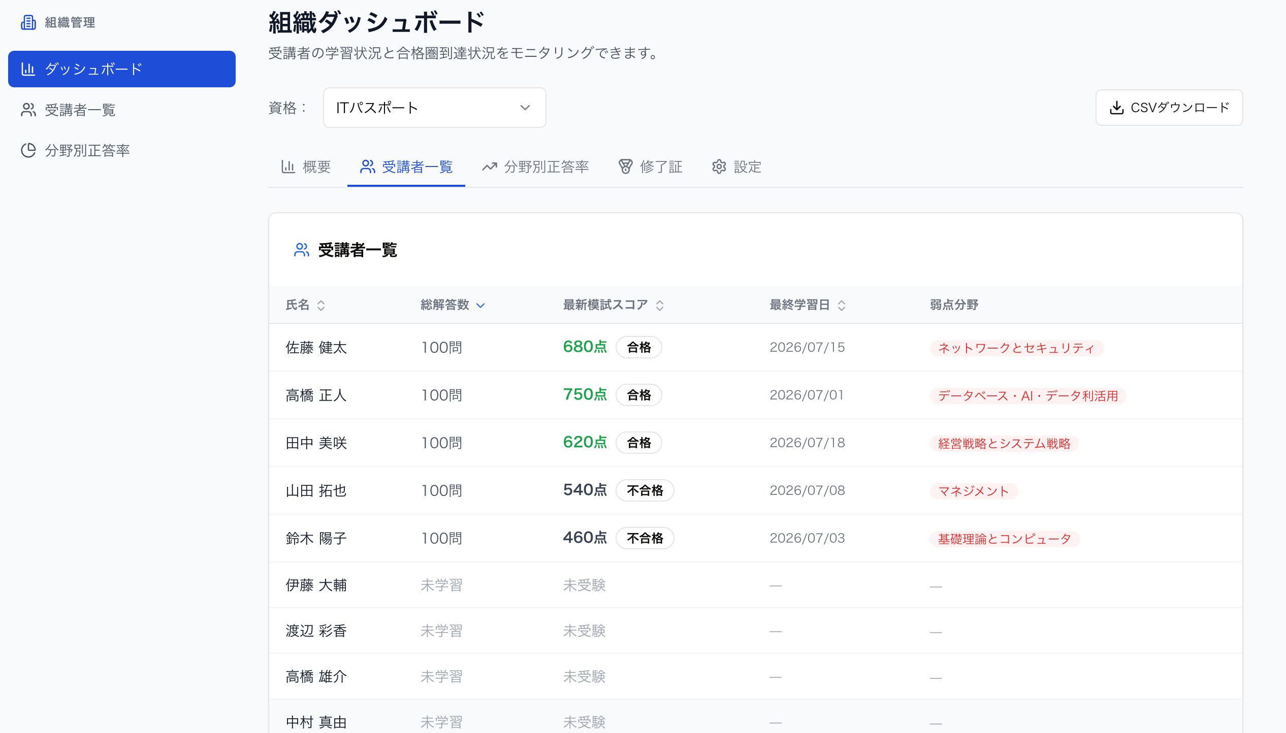The height and width of the screenshot is (733, 1286).
Task: Click the CSVダウンロード button
Action: (x=1169, y=108)
